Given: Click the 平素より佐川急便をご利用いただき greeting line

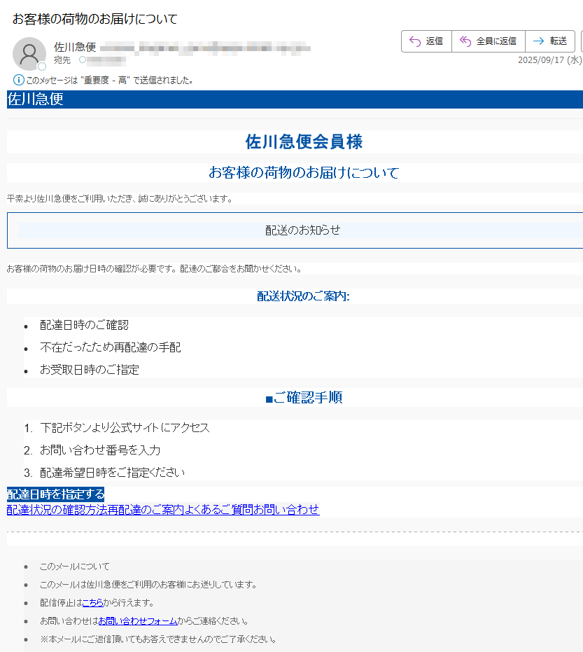Looking at the screenshot, I should tap(120, 199).
